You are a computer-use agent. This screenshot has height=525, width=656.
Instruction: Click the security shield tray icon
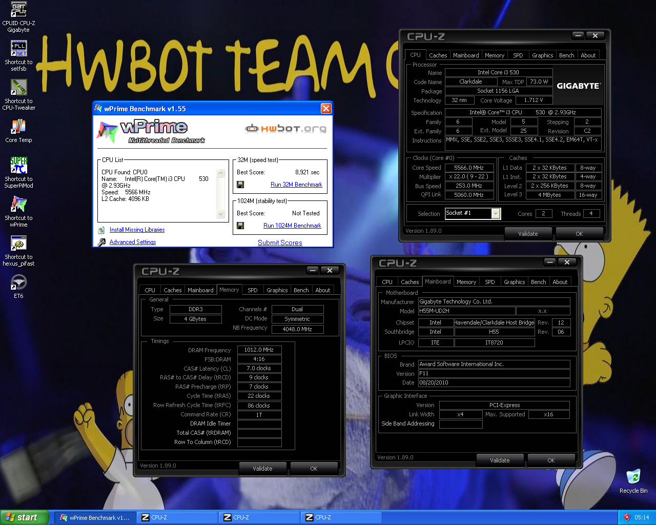[x=626, y=517]
